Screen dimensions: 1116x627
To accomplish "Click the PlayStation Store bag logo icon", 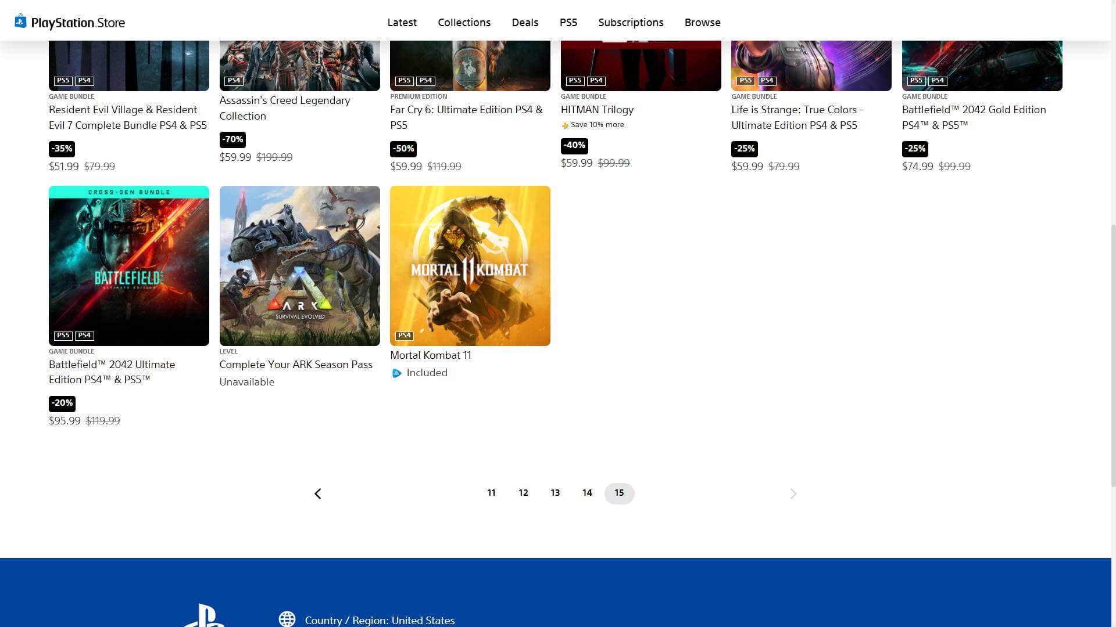I will click(20, 21).
